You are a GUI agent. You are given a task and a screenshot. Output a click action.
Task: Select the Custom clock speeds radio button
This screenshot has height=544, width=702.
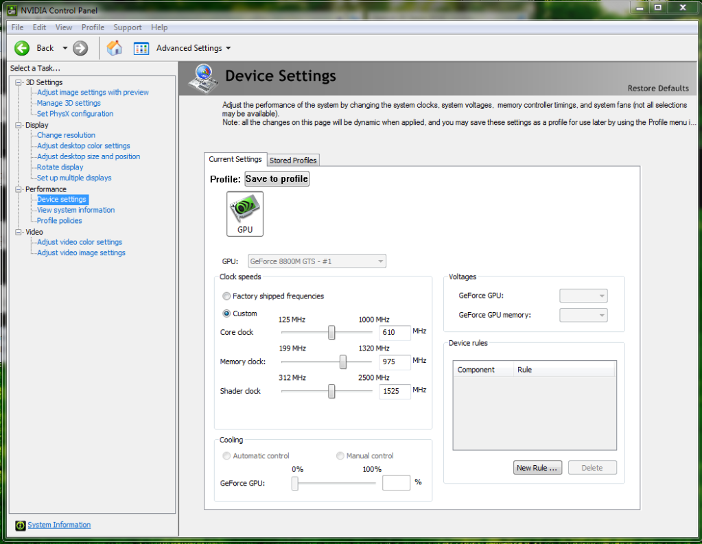point(226,314)
